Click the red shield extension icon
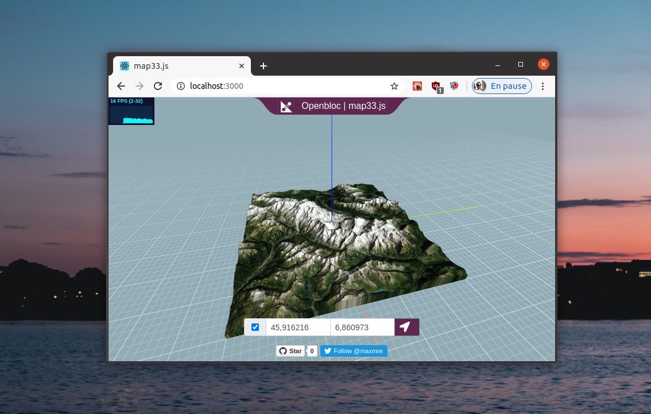 (454, 86)
